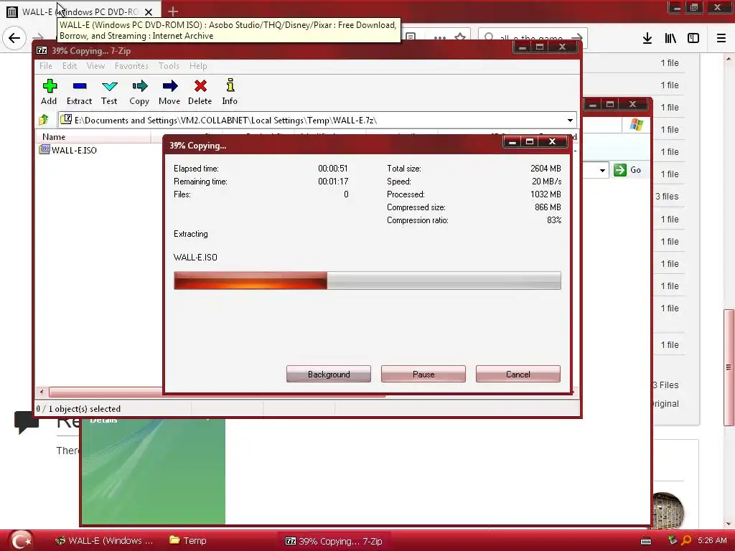Click the Test toolbar icon
The image size is (735, 551).
(109, 91)
